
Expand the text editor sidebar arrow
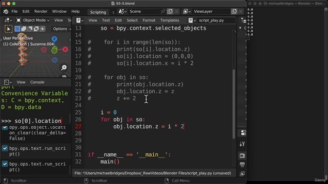pyautogui.click(x=235, y=32)
